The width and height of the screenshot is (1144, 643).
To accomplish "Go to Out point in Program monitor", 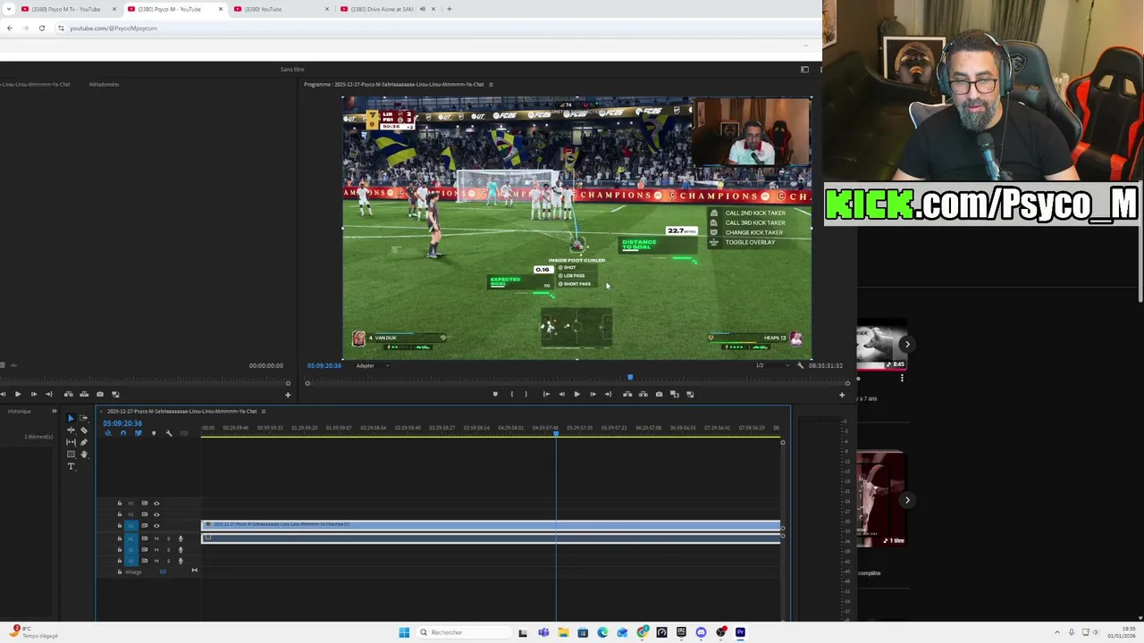I will [608, 394].
